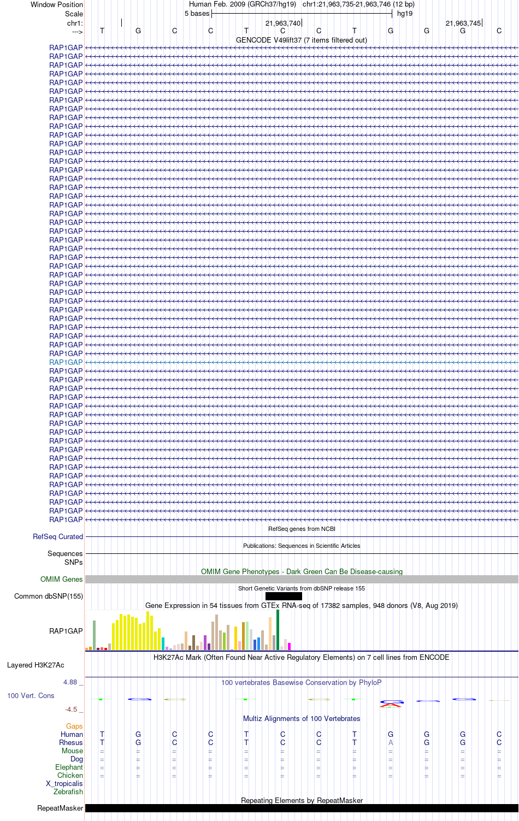Screen dimensions: 519x821
Task: Select the Dog alignment row label
Action: (x=76, y=759)
